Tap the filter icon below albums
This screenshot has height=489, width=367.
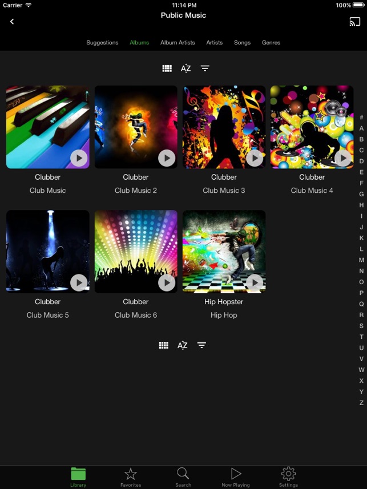201,345
